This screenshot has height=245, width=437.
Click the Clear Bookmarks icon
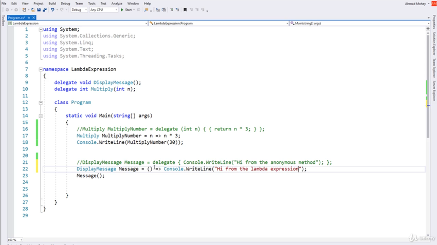click(203, 10)
